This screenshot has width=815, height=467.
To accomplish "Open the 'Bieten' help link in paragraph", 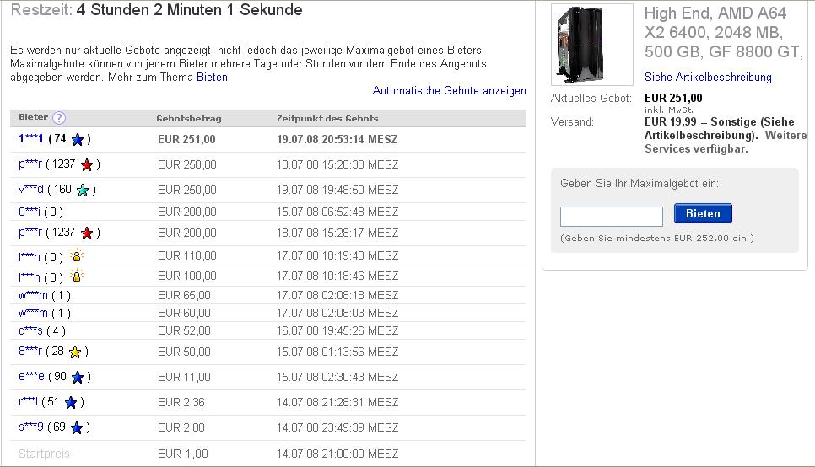I will (x=212, y=78).
